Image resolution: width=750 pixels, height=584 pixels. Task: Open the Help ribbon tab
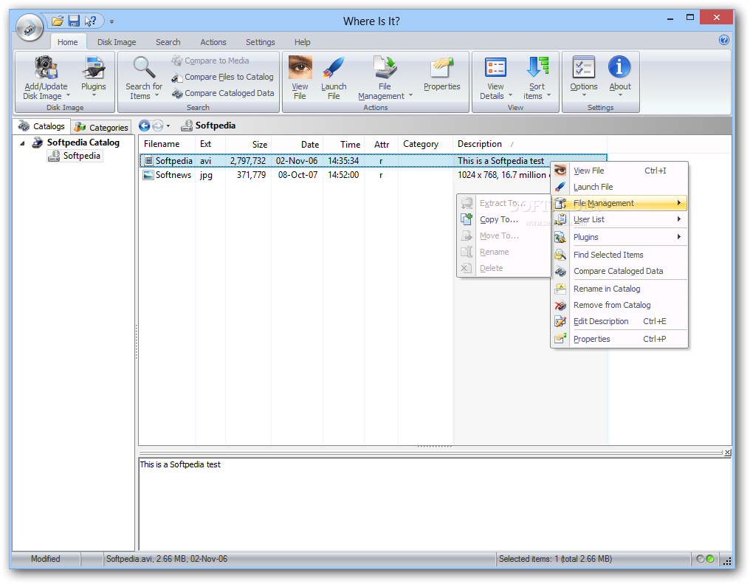[x=303, y=42]
